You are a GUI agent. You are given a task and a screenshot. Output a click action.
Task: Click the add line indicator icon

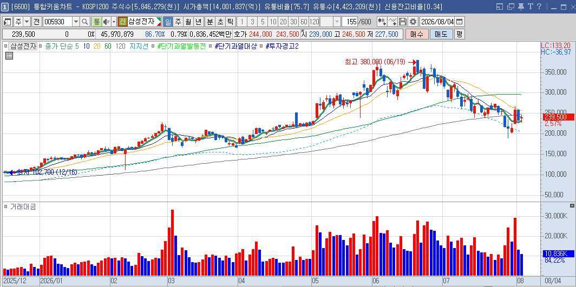pos(392,22)
